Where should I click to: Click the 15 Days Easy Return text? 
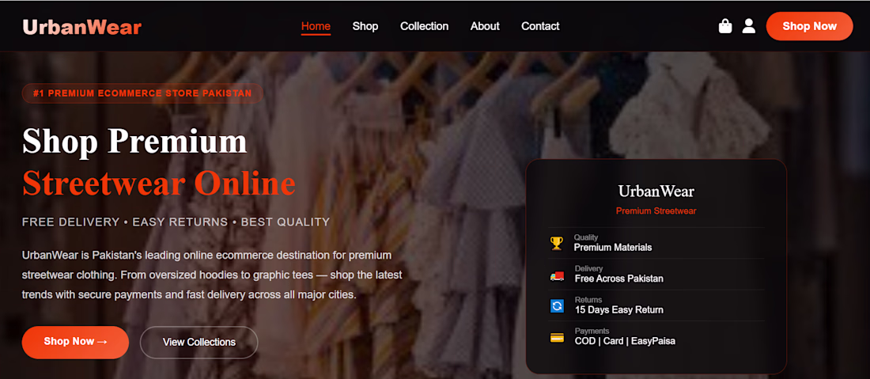coord(619,309)
